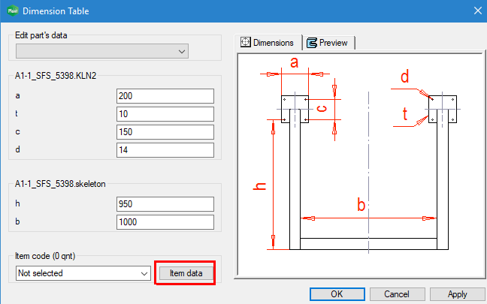
Task: Focus the 't' field containing 10
Action: pos(165,114)
